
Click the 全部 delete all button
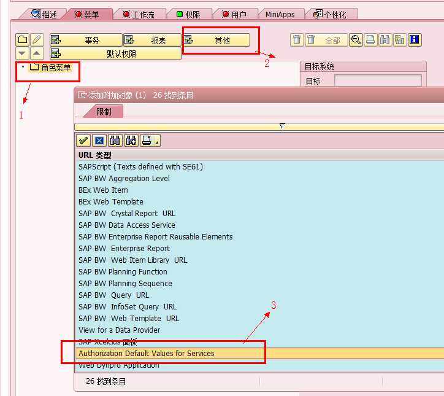coord(326,40)
